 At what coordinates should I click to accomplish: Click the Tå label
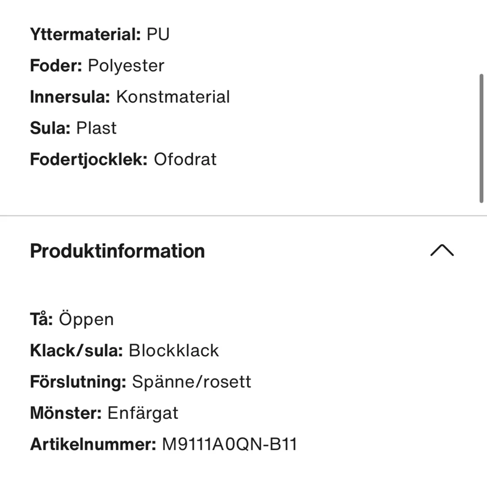42,319
